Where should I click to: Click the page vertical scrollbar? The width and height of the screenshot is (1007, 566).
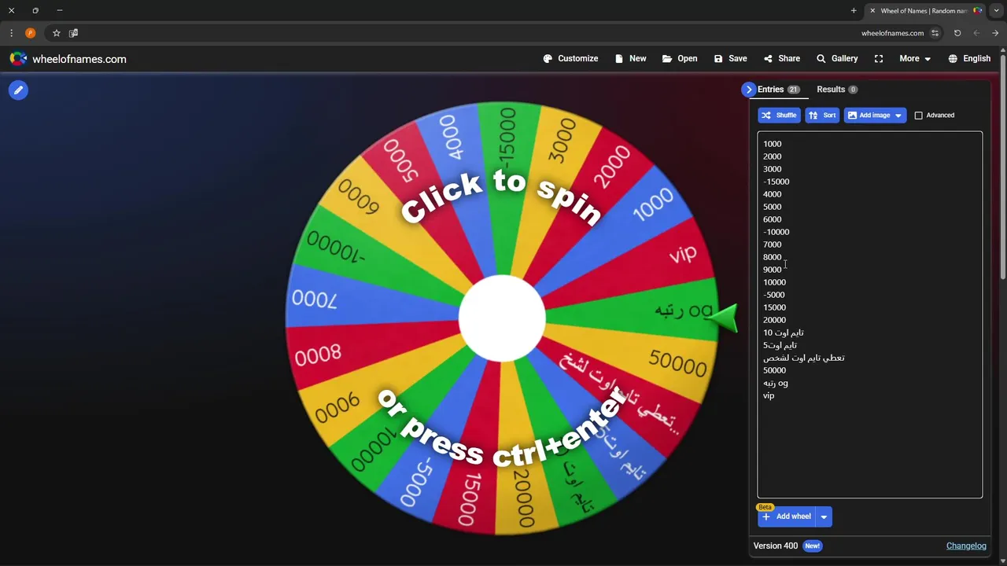point(1002,165)
